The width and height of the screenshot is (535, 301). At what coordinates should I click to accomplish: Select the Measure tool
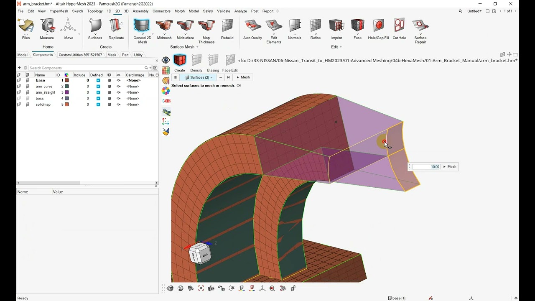[x=47, y=29]
